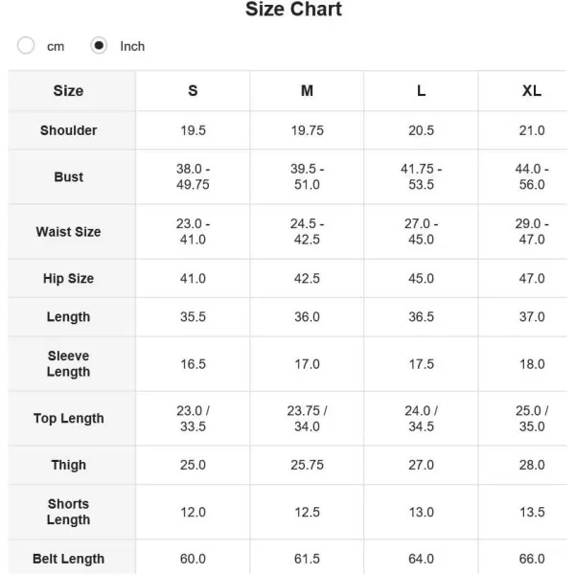Click the Thigh row label
575x575 pixels.
(69, 465)
